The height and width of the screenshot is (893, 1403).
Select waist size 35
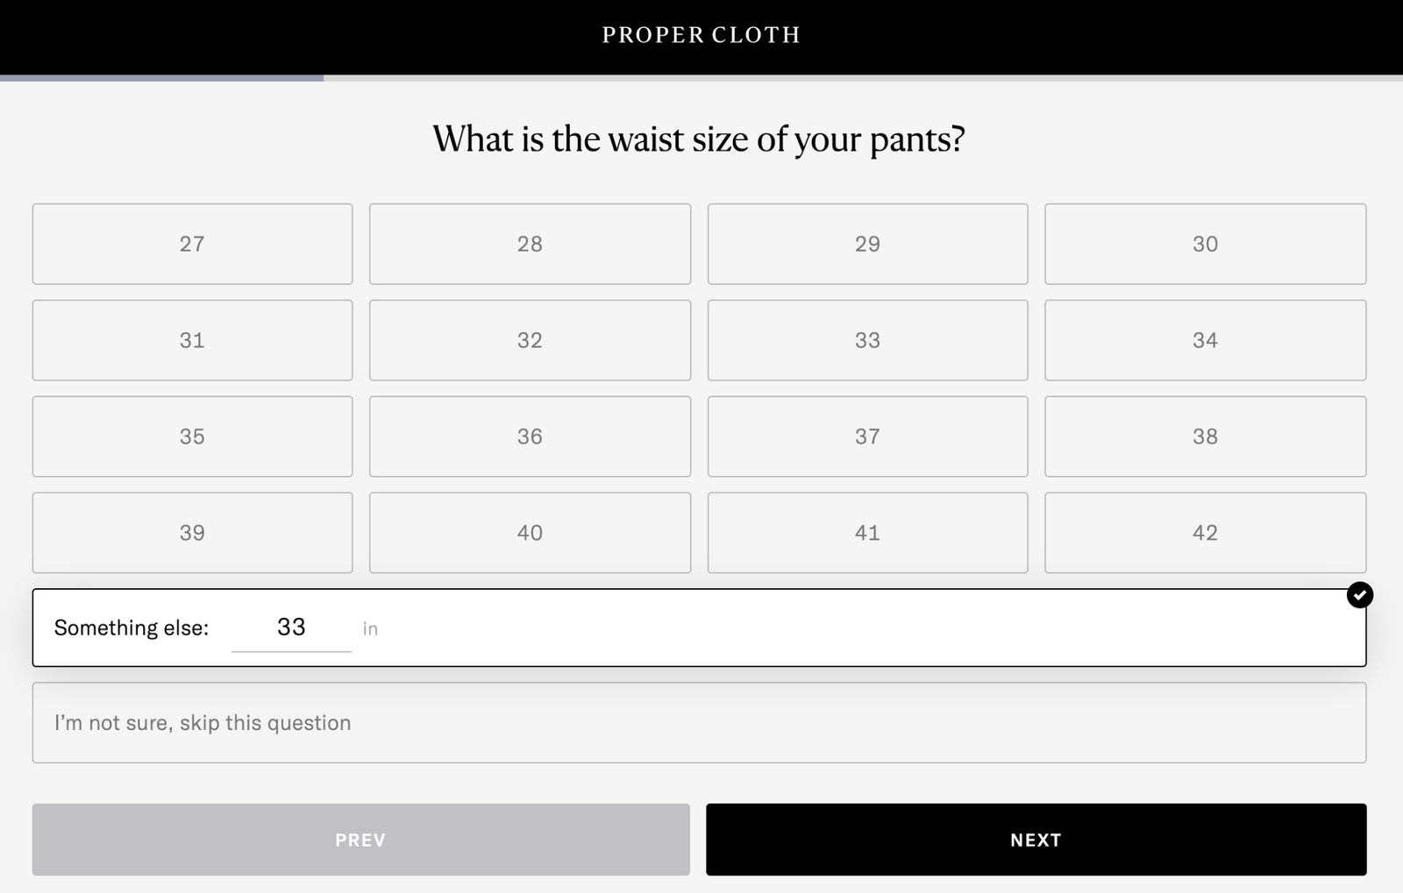[192, 436]
